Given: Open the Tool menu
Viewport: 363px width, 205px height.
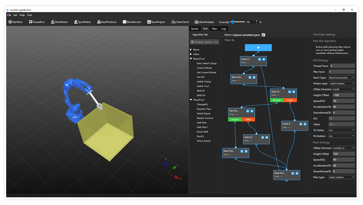Looking at the screenshot, I should [29, 15].
